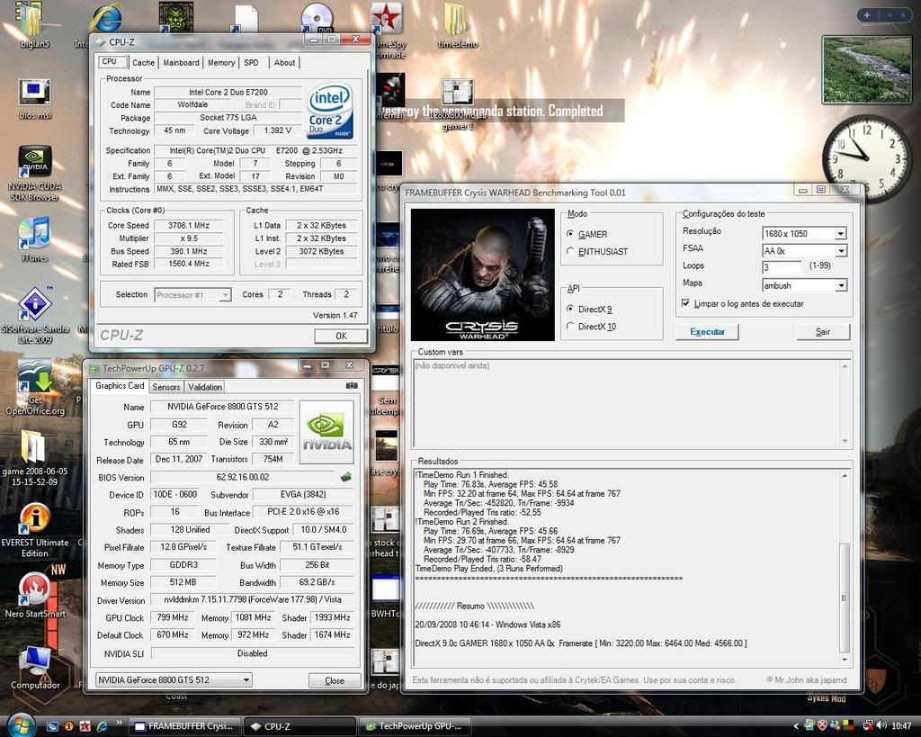Click the Sair button
The image size is (921, 737).
(x=823, y=331)
